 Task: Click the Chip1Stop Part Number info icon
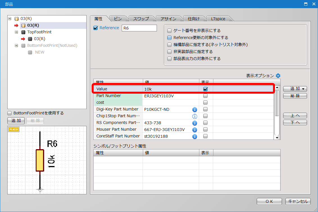[195, 116]
